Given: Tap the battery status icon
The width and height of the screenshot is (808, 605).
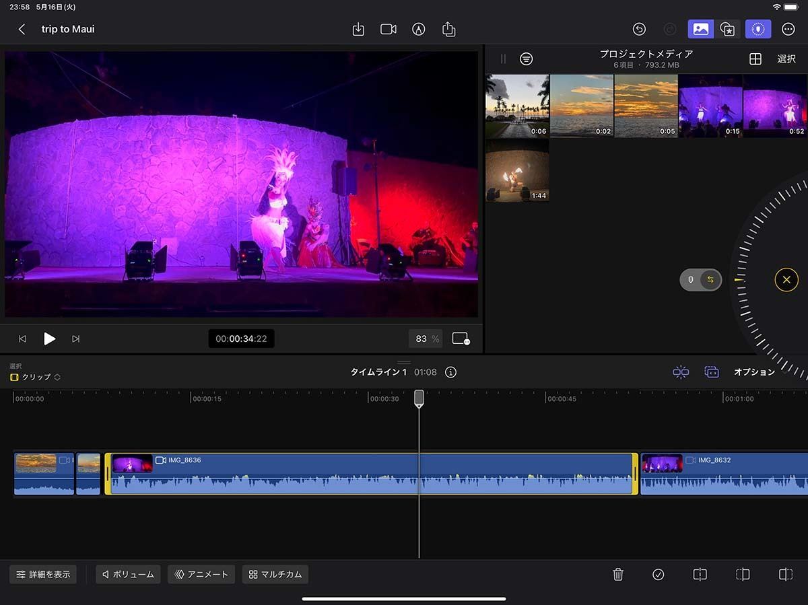Looking at the screenshot, I should (x=792, y=7).
